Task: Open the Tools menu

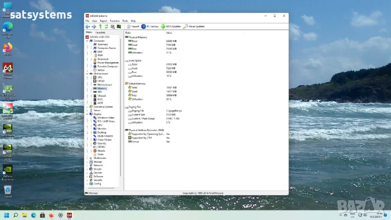Action: (125, 21)
